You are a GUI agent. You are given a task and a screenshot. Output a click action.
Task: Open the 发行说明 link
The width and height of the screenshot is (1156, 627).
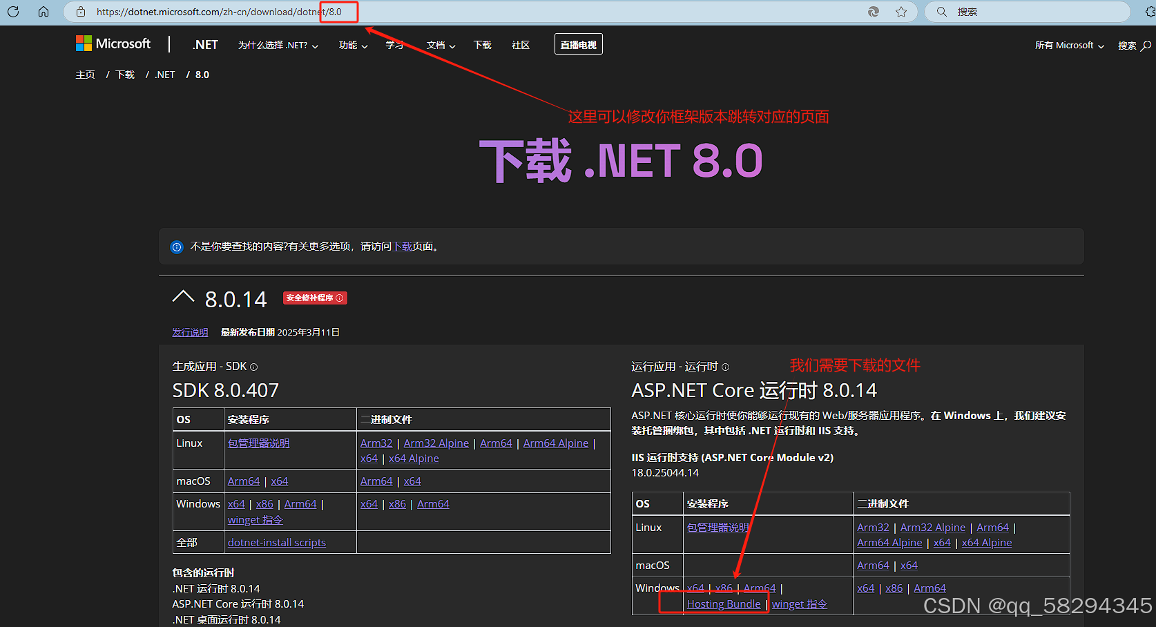point(190,332)
